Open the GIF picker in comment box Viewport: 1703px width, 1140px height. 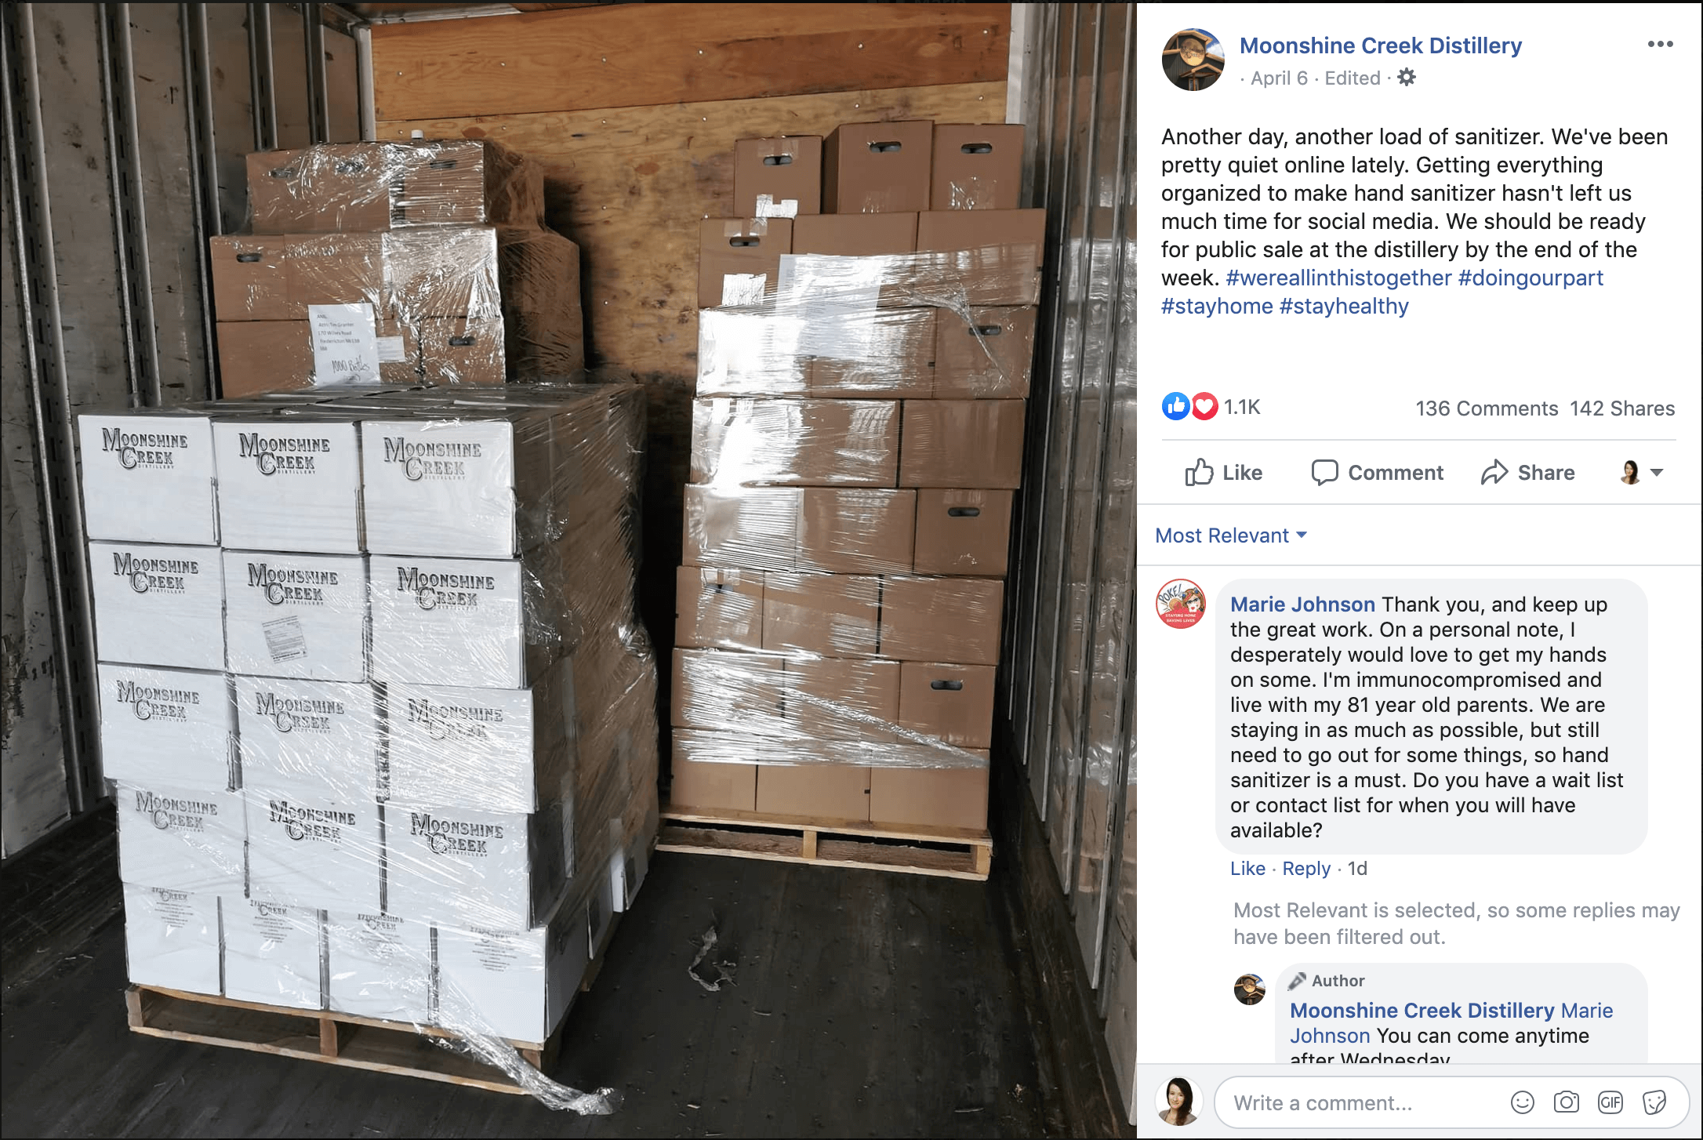(x=1610, y=1102)
